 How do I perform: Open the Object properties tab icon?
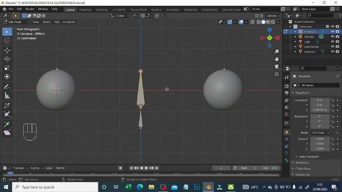coord(286,132)
